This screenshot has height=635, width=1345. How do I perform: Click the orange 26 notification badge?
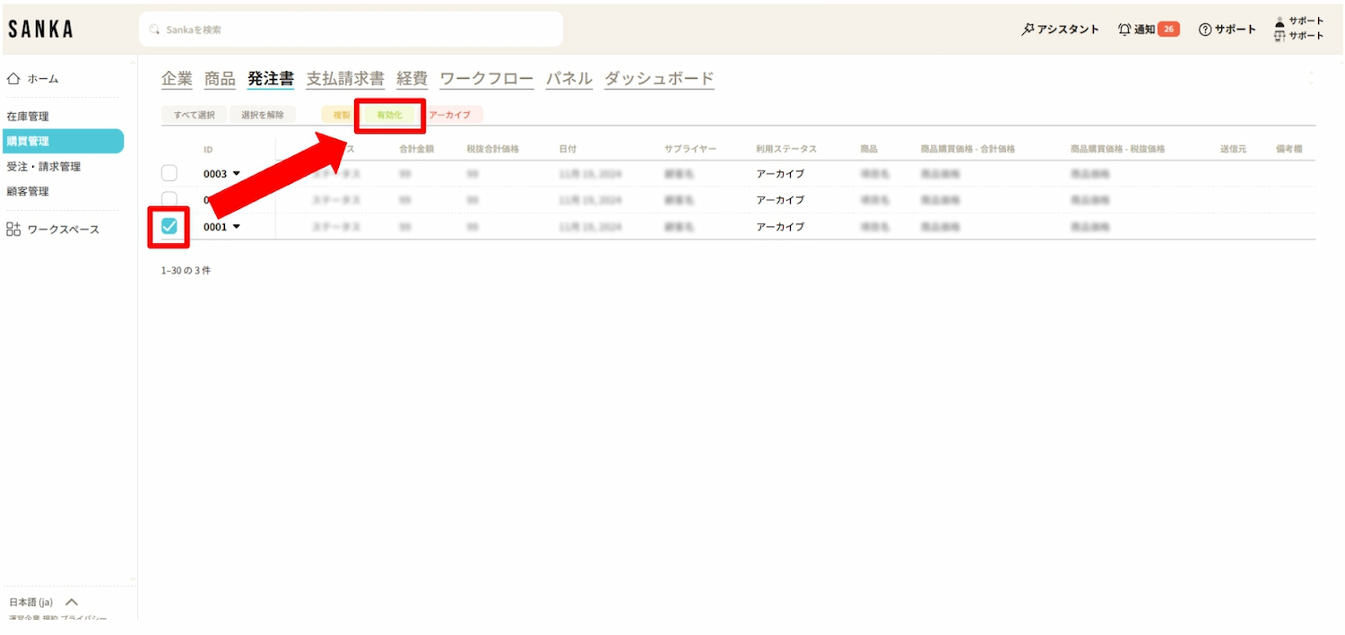tap(1168, 30)
